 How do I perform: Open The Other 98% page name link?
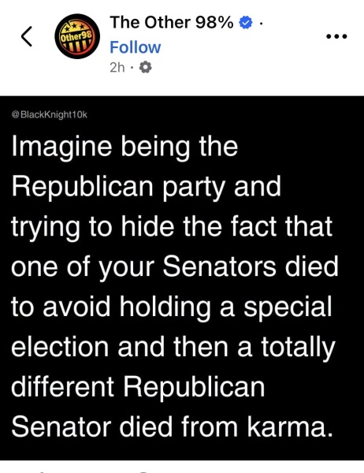[172, 22]
